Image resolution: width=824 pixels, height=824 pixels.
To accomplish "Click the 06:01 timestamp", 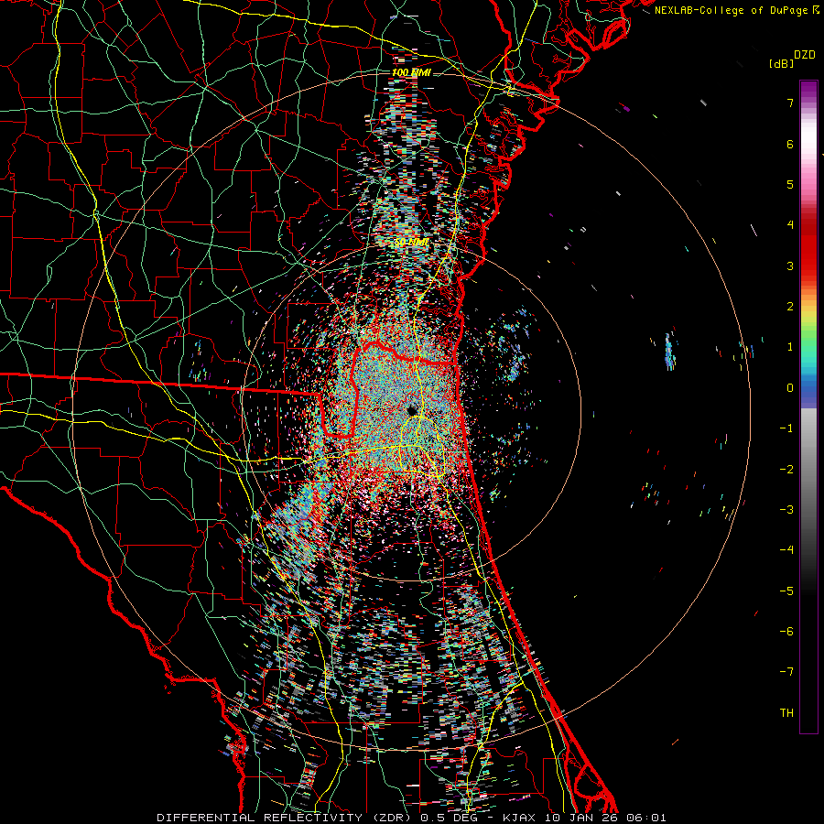I will point(646,818).
